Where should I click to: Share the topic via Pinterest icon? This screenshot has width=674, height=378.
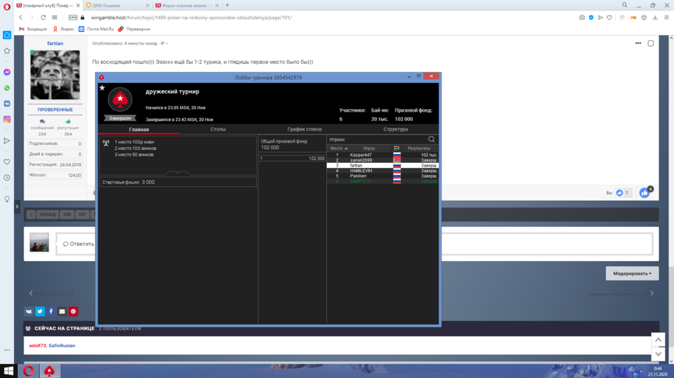pos(73,311)
